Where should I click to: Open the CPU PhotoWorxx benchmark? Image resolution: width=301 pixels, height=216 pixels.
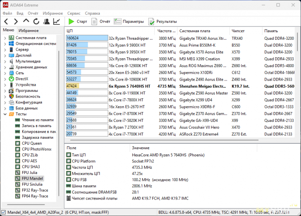[x=36, y=149]
